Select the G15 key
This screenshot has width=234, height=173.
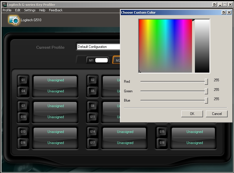(x=162, y=131)
